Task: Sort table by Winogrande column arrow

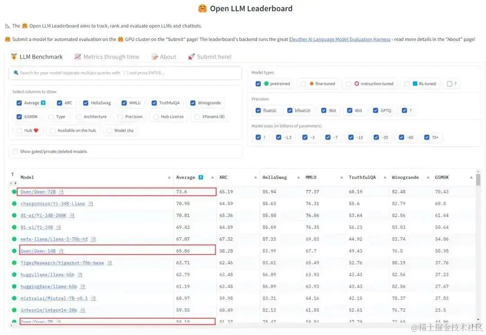Action: click(x=428, y=177)
